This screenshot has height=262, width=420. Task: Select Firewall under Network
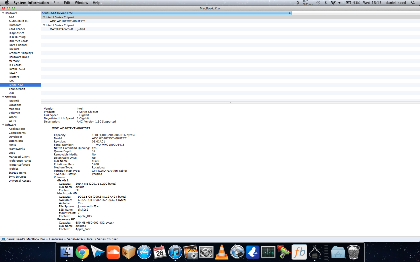pyautogui.click(x=14, y=101)
